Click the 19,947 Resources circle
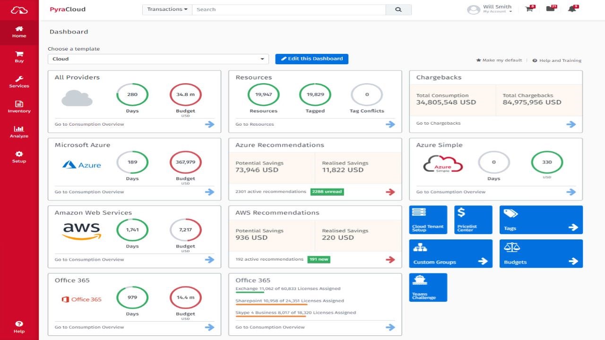Viewport: 605px width, 340px height. 263,94
